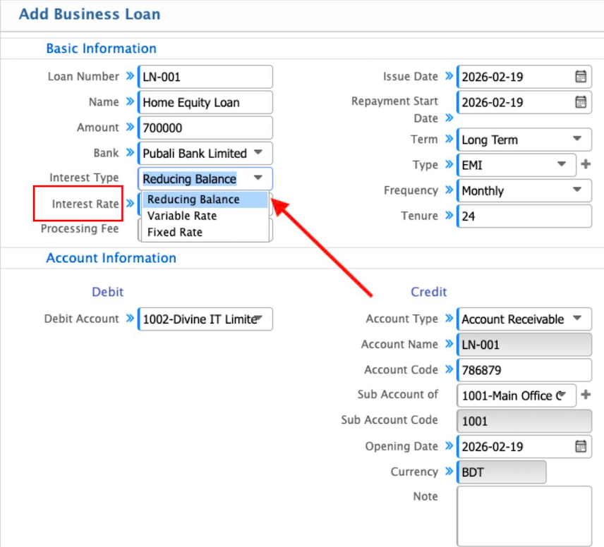Open the Frequency dropdown set to Monthly
This screenshot has height=547, width=604.
click(576, 190)
